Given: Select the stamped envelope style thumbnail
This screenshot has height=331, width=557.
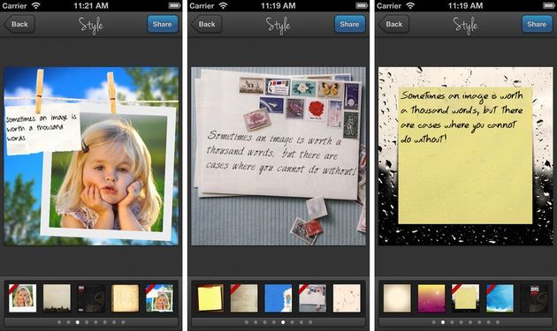Looking at the screenshot, I should tap(313, 298).
